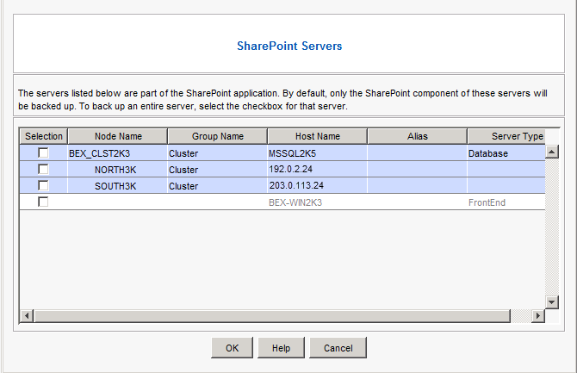The height and width of the screenshot is (373, 577).
Task: Check the BEX_CLST2K3 selection checkbox
Action: (x=43, y=153)
